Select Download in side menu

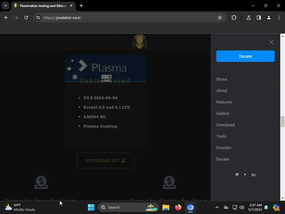(225, 125)
